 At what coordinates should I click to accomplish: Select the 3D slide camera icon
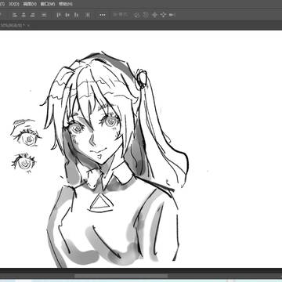tap(163, 15)
